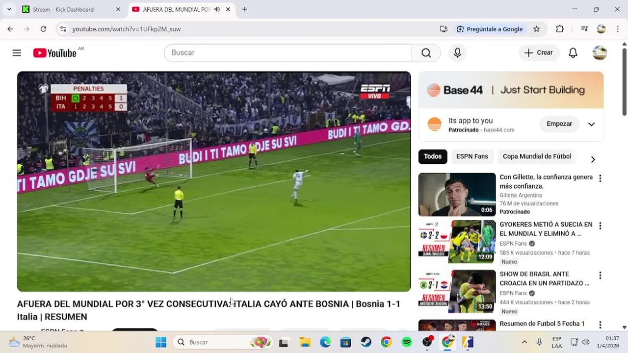This screenshot has width=628, height=353.
Task: Open Steam from the taskbar
Action: [366, 342]
